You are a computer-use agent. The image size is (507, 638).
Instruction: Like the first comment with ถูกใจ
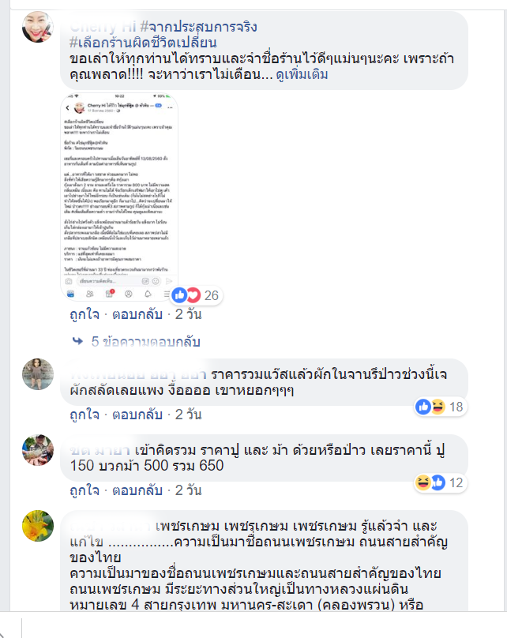[x=84, y=314]
